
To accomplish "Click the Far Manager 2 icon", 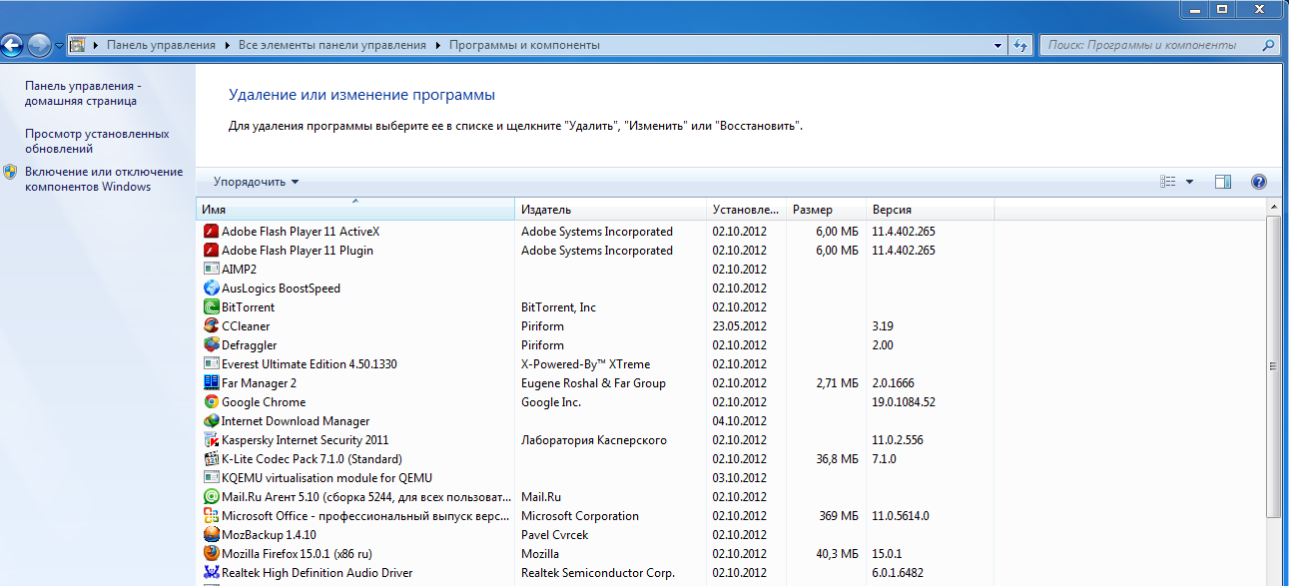I will tap(211, 383).
